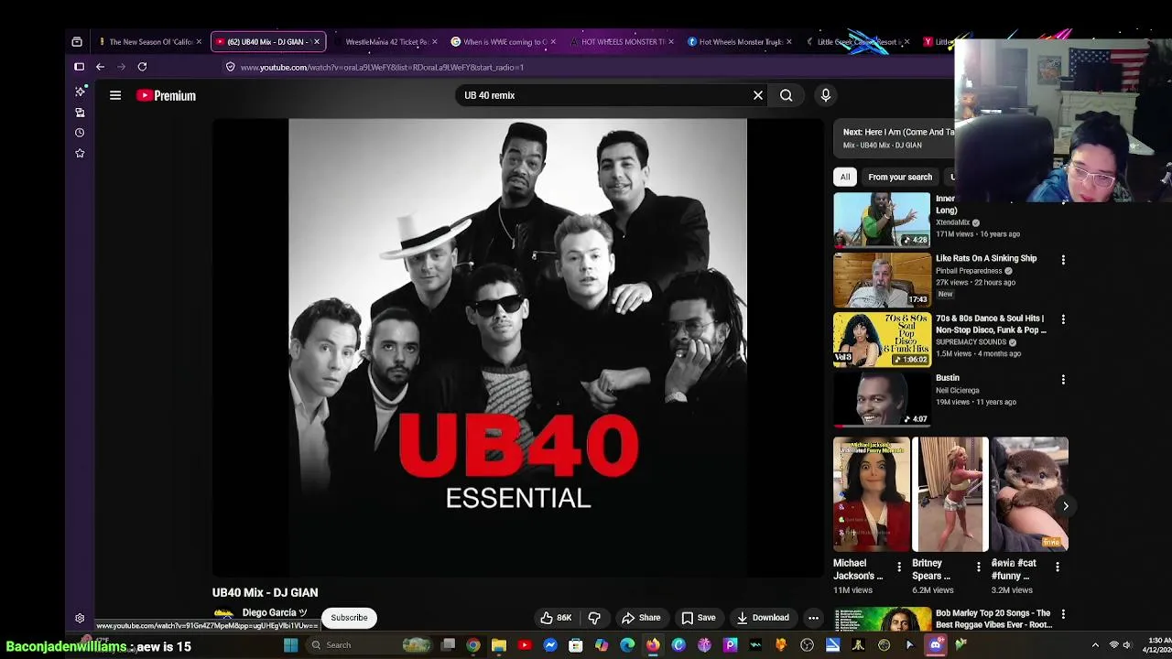Open Messenger from taskbar
Screen dimensions: 1172x659
click(x=550, y=645)
